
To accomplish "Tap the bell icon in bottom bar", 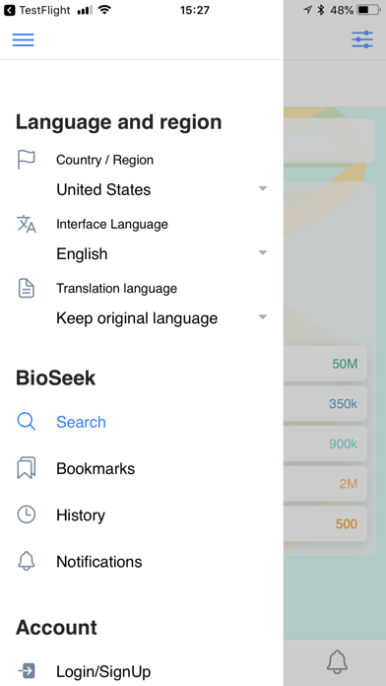I will (338, 662).
